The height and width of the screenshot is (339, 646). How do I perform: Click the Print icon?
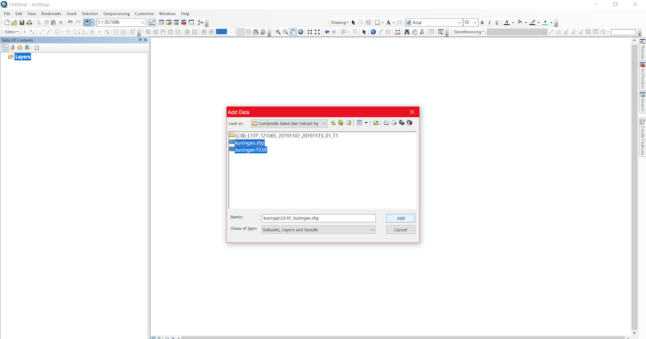(29, 23)
